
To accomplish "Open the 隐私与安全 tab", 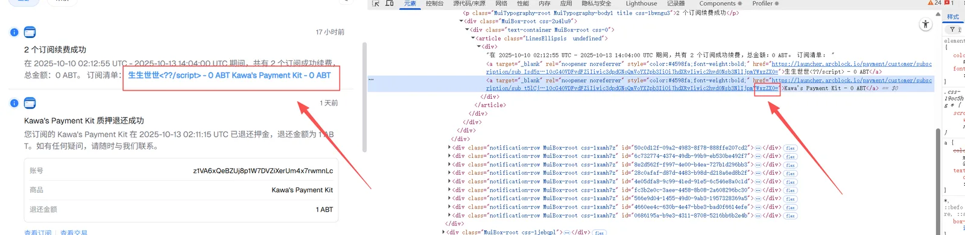I will (596, 4).
